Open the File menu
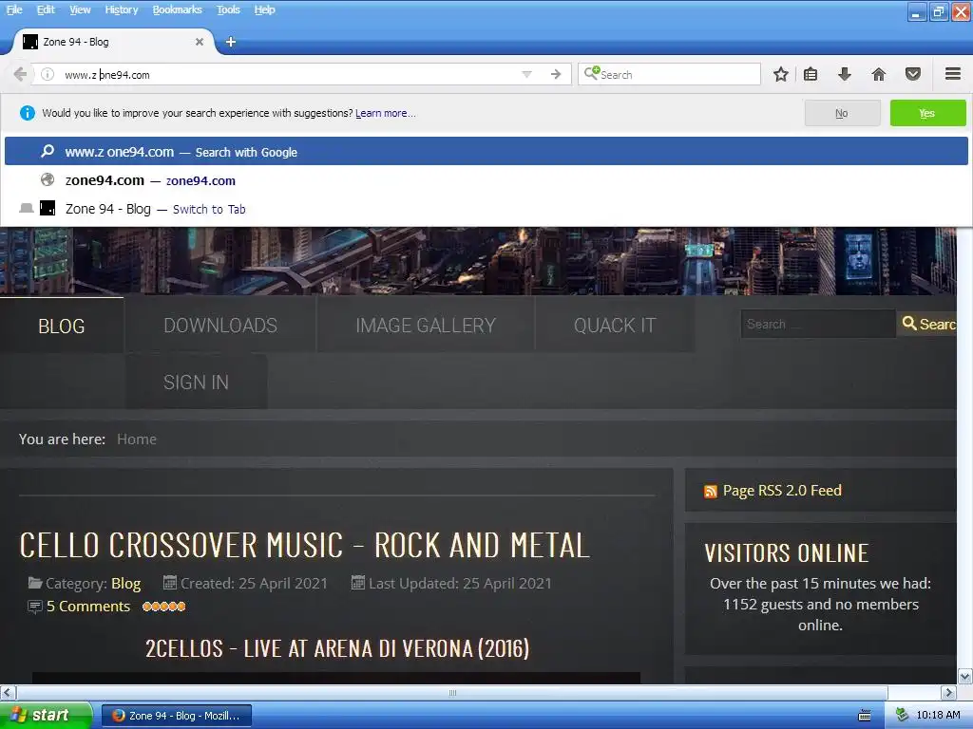 pos(13,9)
